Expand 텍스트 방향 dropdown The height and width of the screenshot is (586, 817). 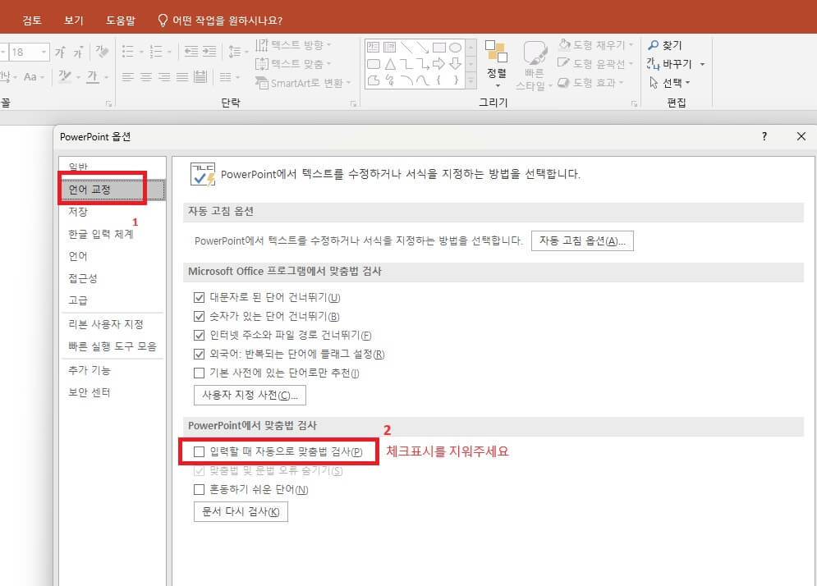tap(329, 45)
